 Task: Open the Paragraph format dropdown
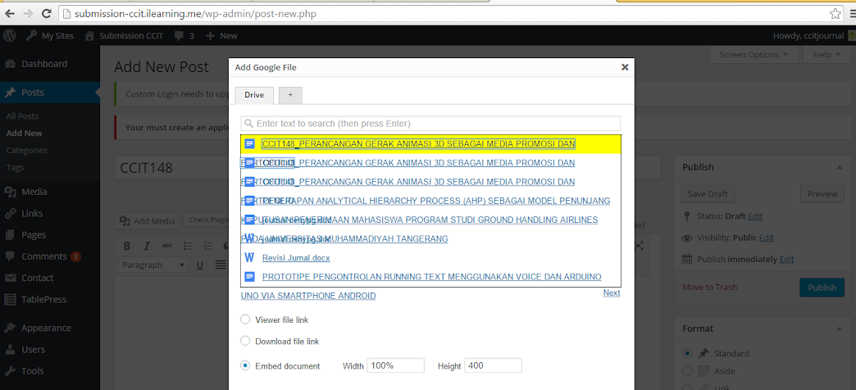(153, 265)
